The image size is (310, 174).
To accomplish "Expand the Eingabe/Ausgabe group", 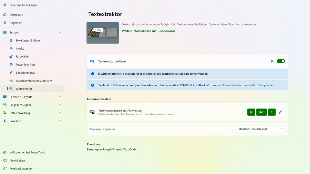I will pyautogui.click(x=60, y=105).
